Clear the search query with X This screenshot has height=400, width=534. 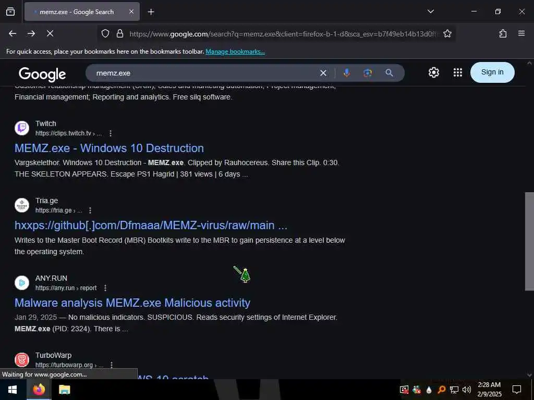tap(323, 73)
